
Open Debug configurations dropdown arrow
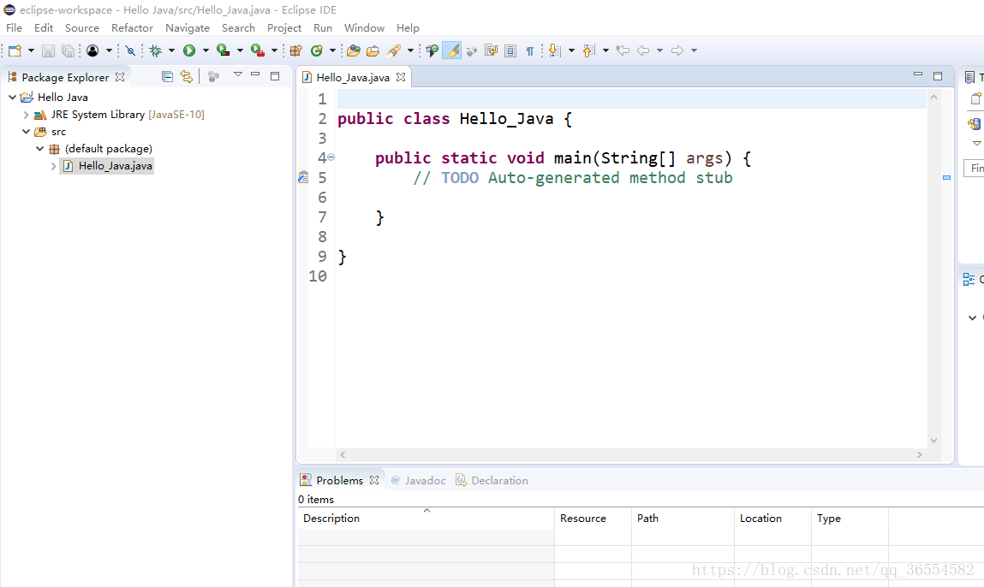tap(171, 50)
